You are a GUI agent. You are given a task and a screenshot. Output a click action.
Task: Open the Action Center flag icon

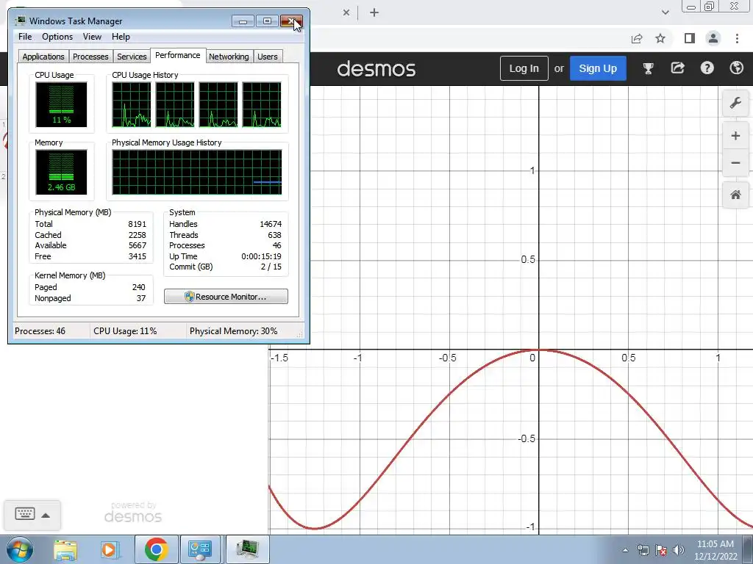pyautogui.click(x=661, y=550)
